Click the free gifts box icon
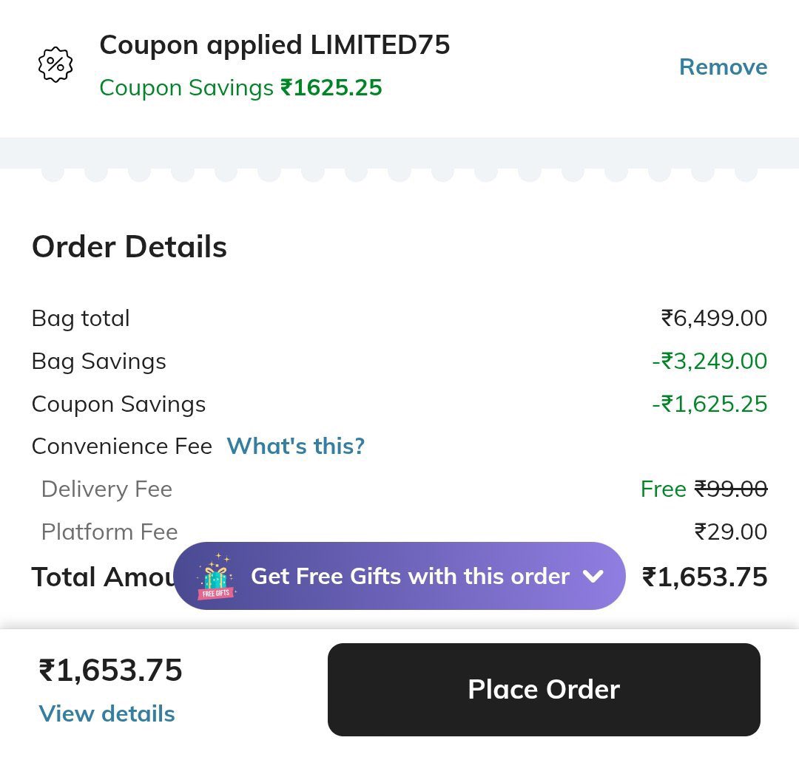 coord(216,577)
